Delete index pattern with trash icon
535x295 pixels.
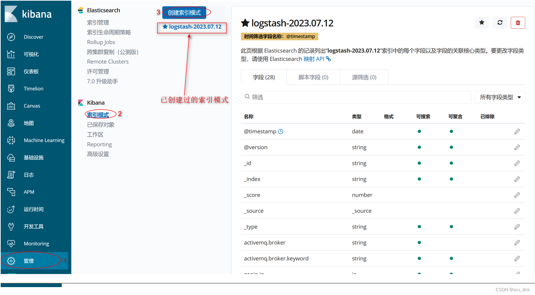(518, 23)
